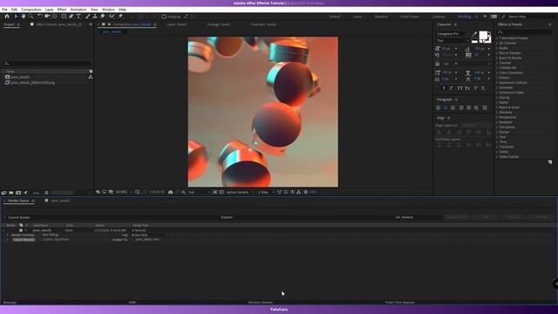Select the Pan Behind anchor point tool

pos(55,17)
